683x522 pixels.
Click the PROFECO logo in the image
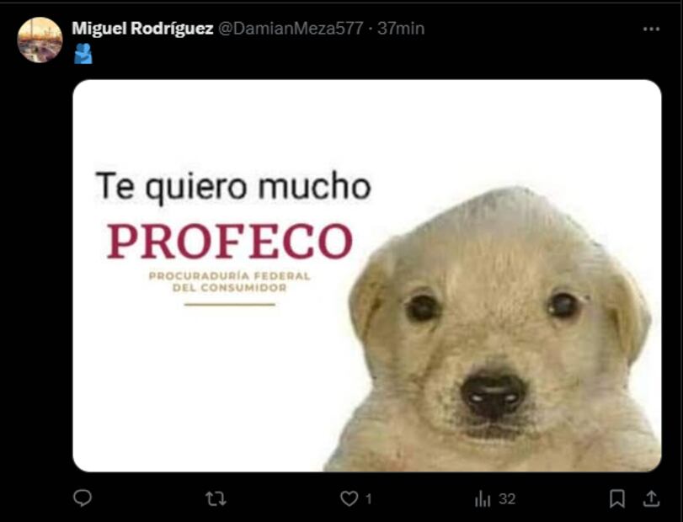pos(230,241)
